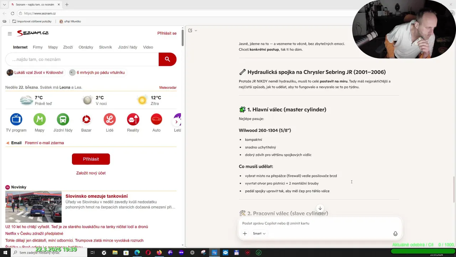456x257 pixels.
Task: Expand chevron next to compose icon
Action: pos(196,30)
